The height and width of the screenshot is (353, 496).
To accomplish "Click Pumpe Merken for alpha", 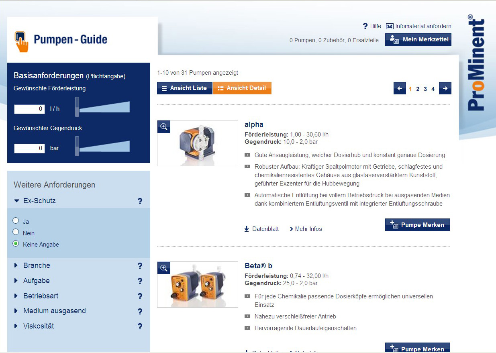I will [x=418, y=225].
